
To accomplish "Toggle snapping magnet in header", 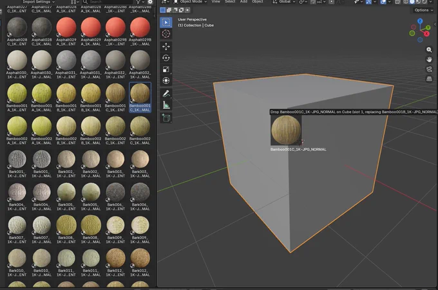I will click(313, 2).
